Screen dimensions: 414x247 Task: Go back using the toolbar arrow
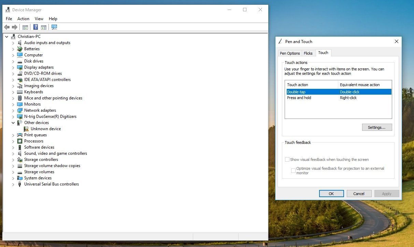point(7,27)
